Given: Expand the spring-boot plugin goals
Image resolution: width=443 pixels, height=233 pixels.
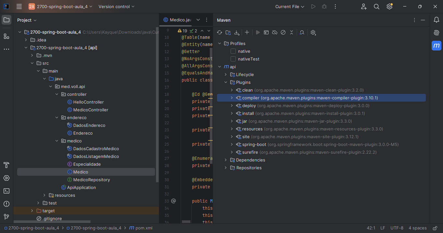Looking at the screenshot, I should coord(232,144).
